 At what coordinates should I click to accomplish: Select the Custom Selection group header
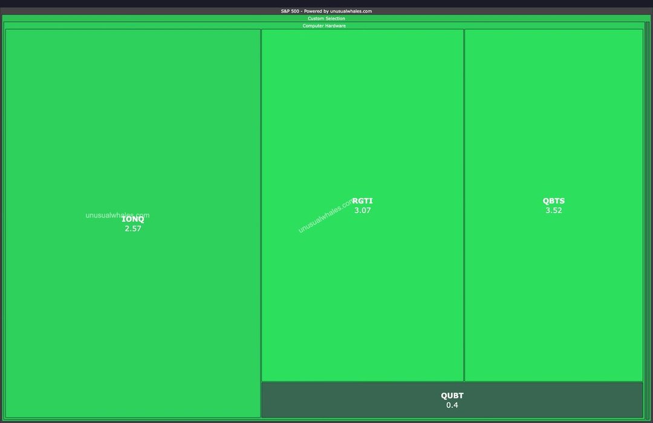[326, 18]
